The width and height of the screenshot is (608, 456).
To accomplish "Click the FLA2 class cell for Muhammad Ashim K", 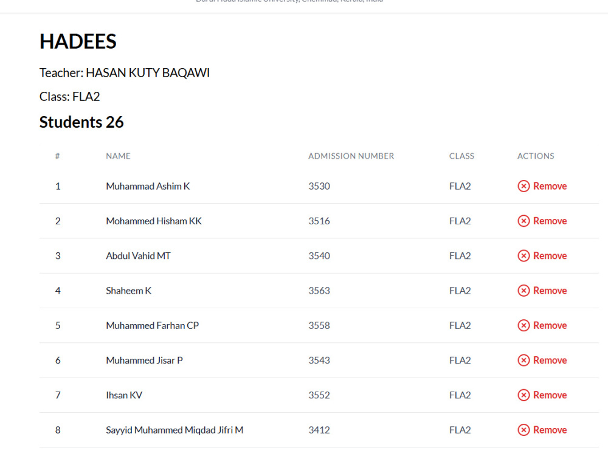I will pos(460,186).
